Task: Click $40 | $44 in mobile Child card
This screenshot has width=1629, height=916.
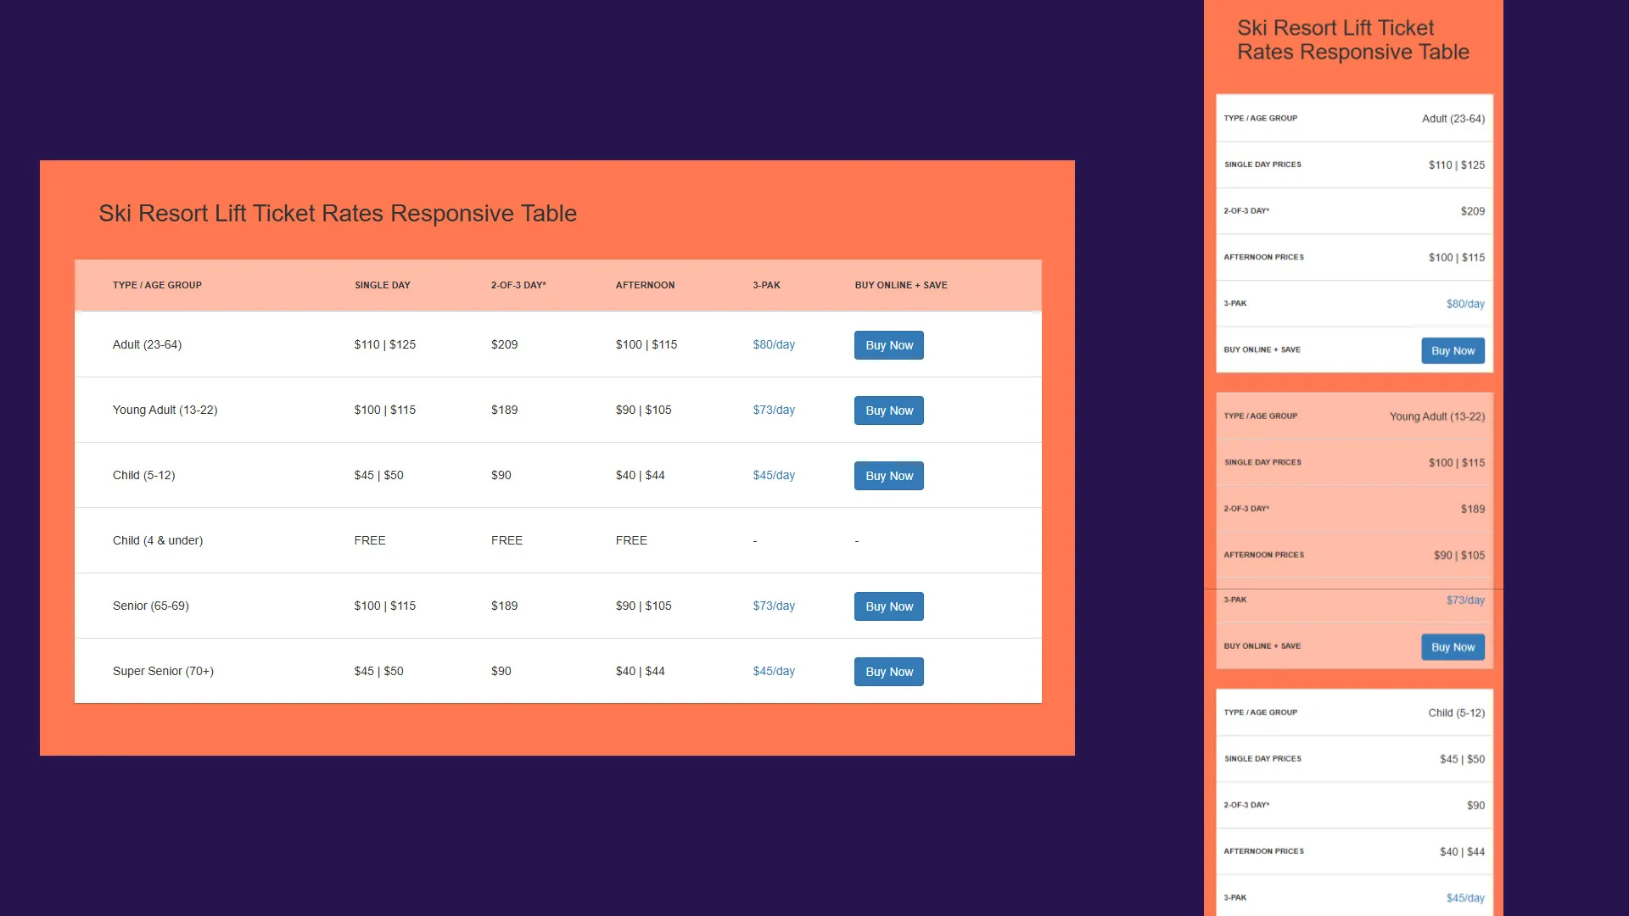Action: click(1462, 852)
